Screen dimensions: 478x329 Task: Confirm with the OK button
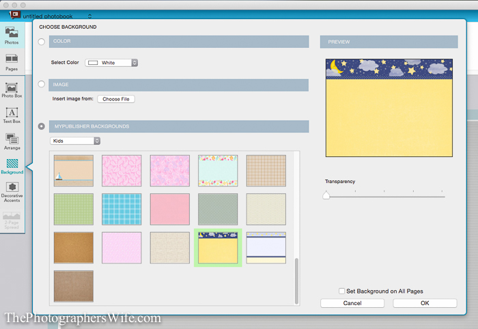[425, 303]
